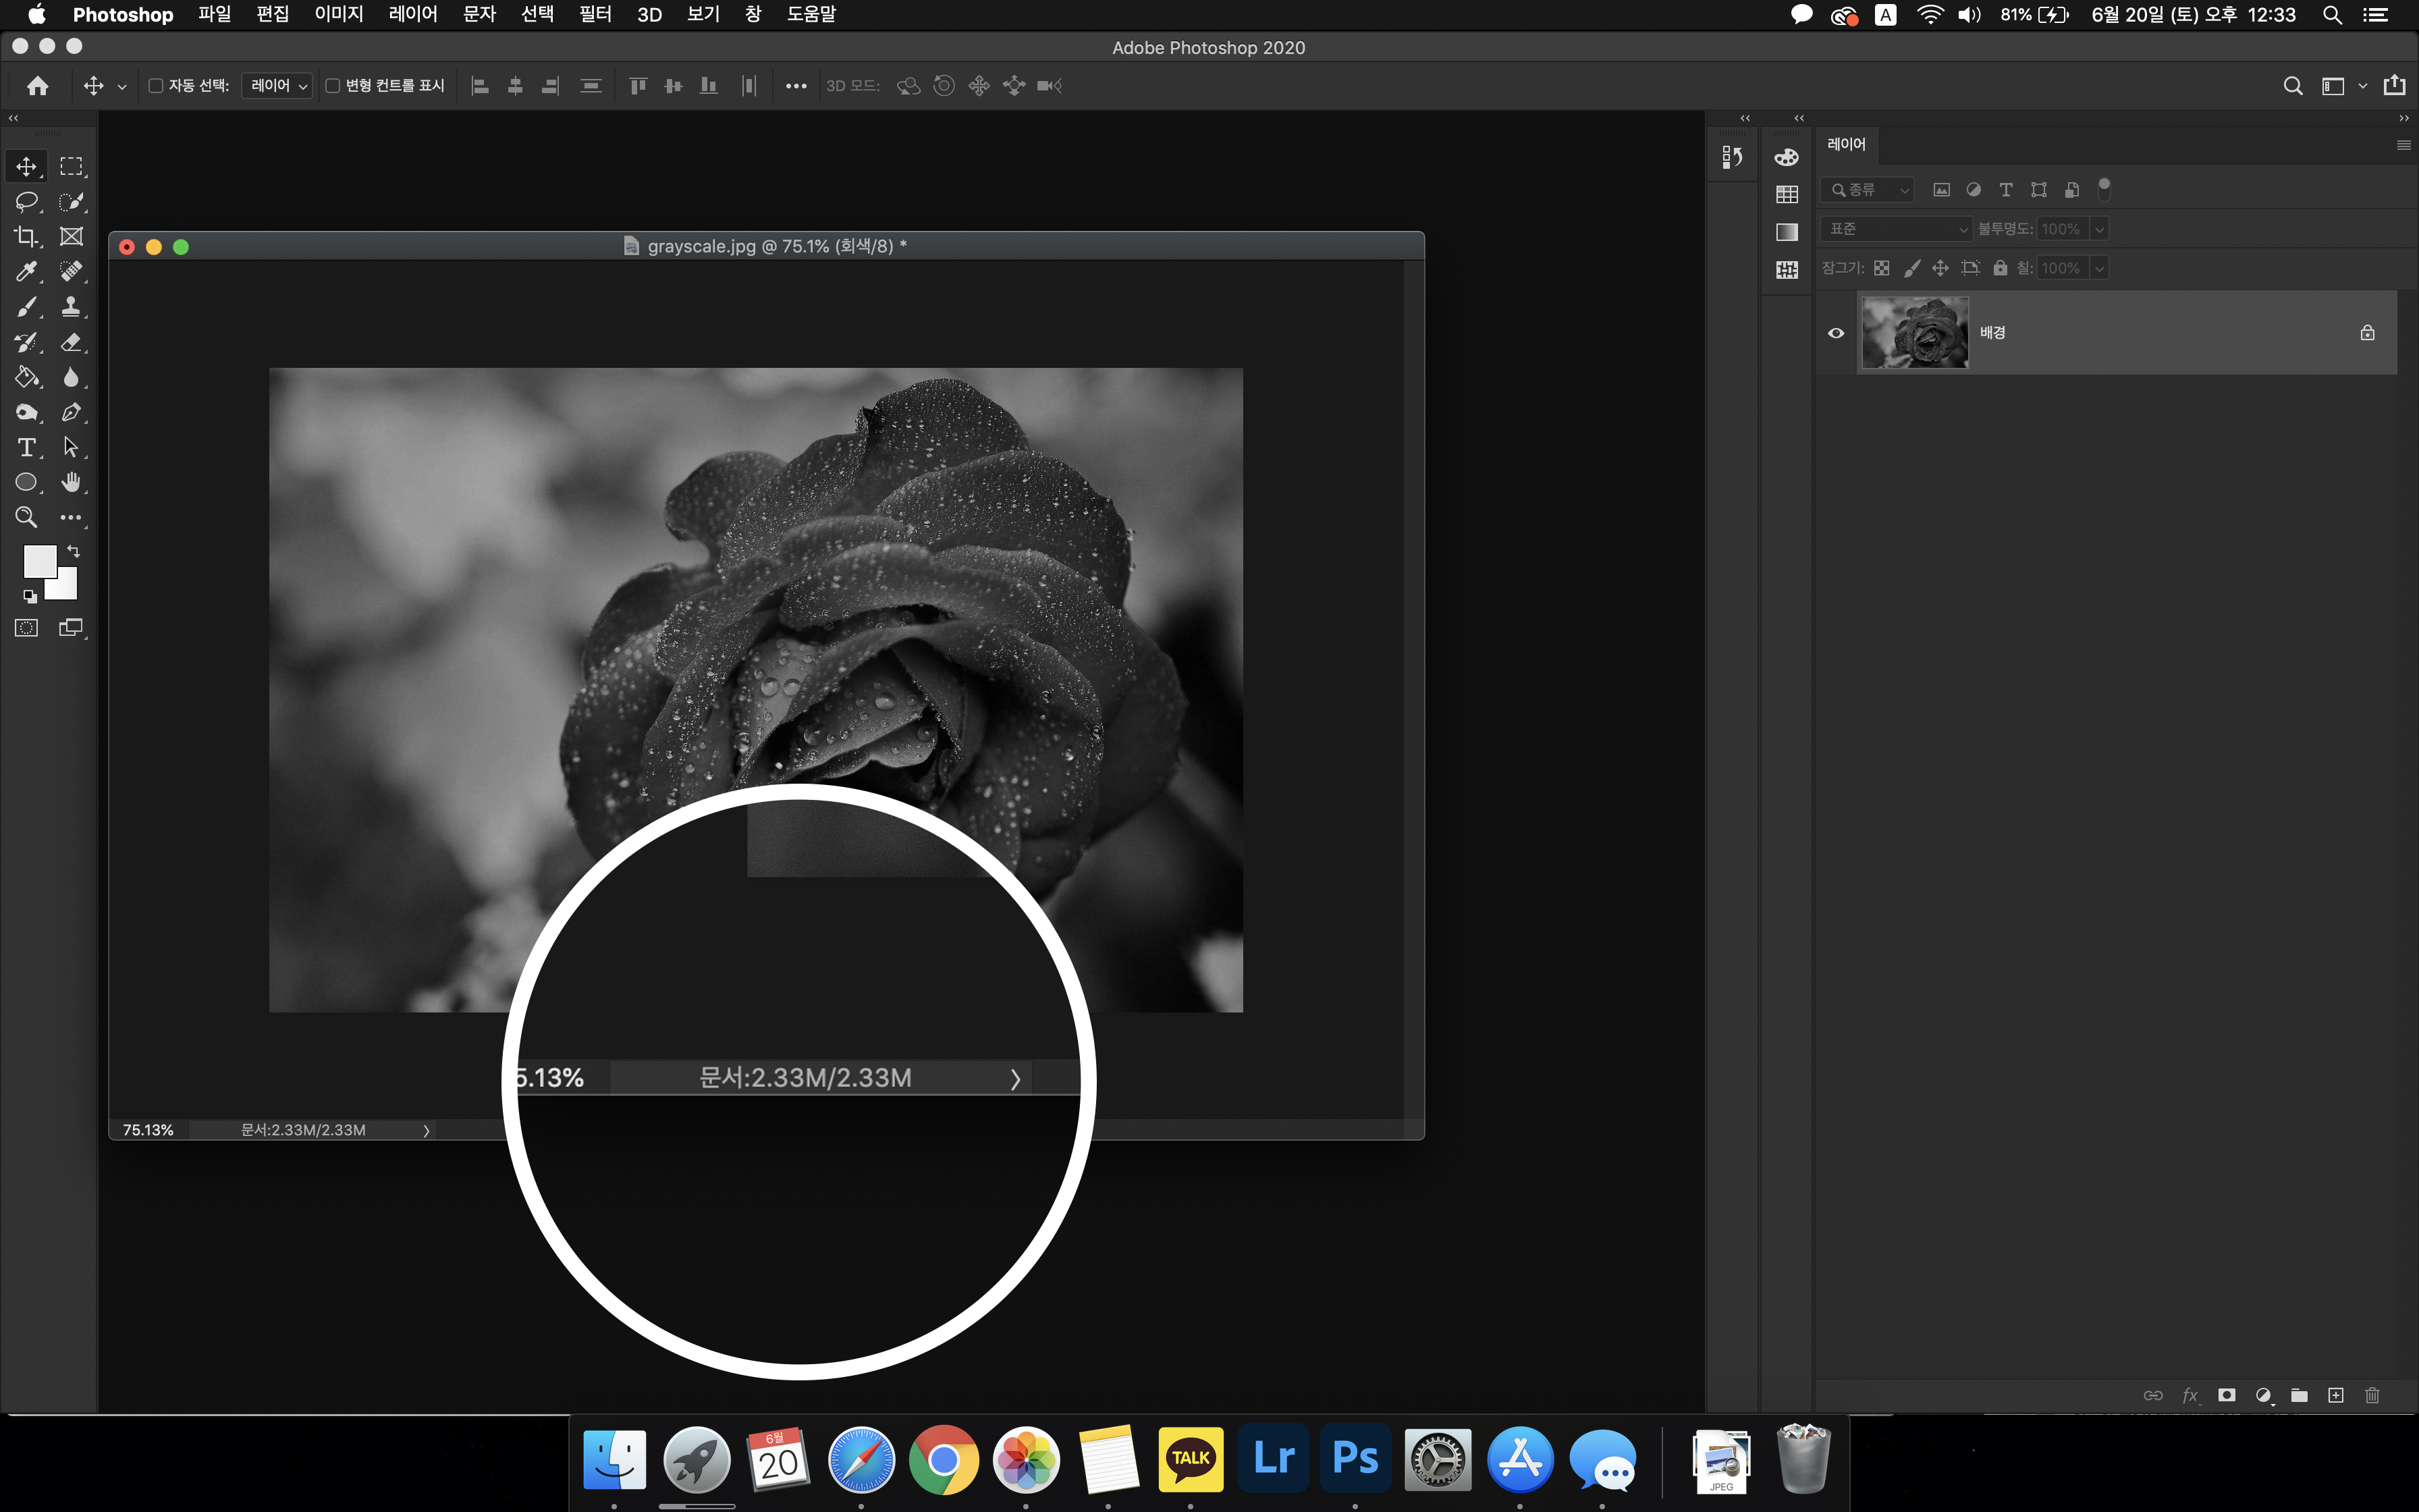Open the 필터 menu
The height and width of the screenshot is (1512, 2419).
(595, 14)
